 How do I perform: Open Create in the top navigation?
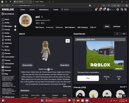coord(56,10)
